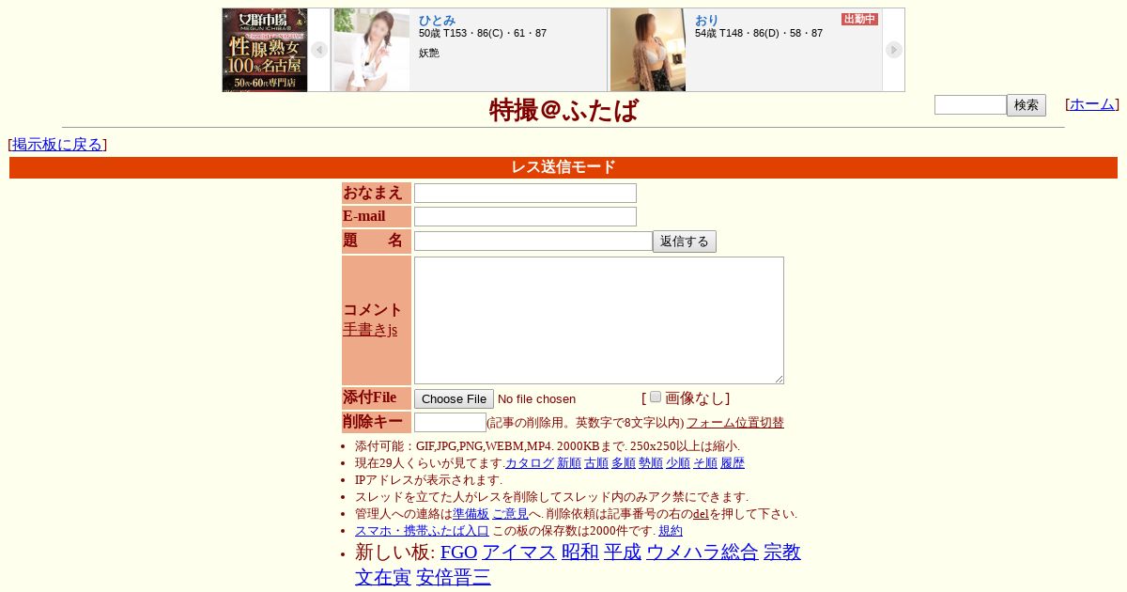Focus the コメント text area
Image resolution: width=1127 pixels, height=592 pixels.
tap(599, 320)
